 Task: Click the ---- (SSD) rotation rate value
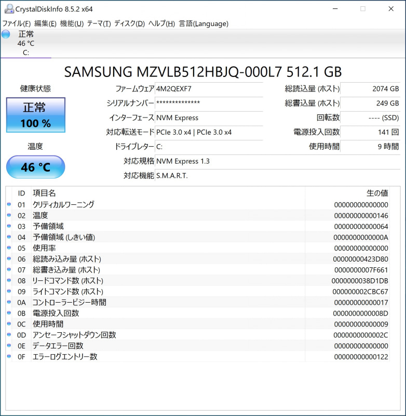point(370,118)
